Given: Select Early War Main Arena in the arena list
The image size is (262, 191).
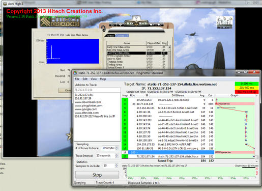Looking at the screenshot, I should pos(137,47).
